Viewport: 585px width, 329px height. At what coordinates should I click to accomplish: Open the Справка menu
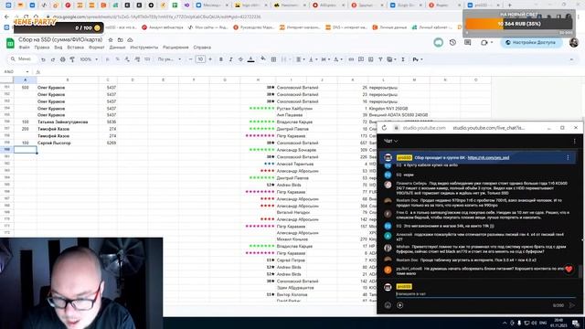(x=202, y=48)
